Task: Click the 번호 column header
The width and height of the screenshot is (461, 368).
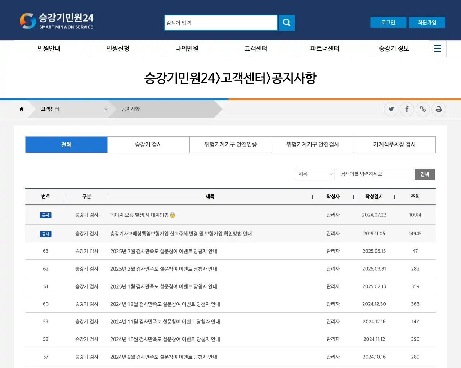Action: [46, 197]
